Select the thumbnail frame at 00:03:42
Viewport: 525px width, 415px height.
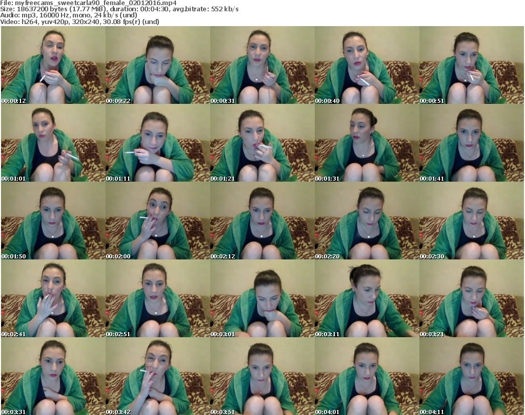[158, 376]
